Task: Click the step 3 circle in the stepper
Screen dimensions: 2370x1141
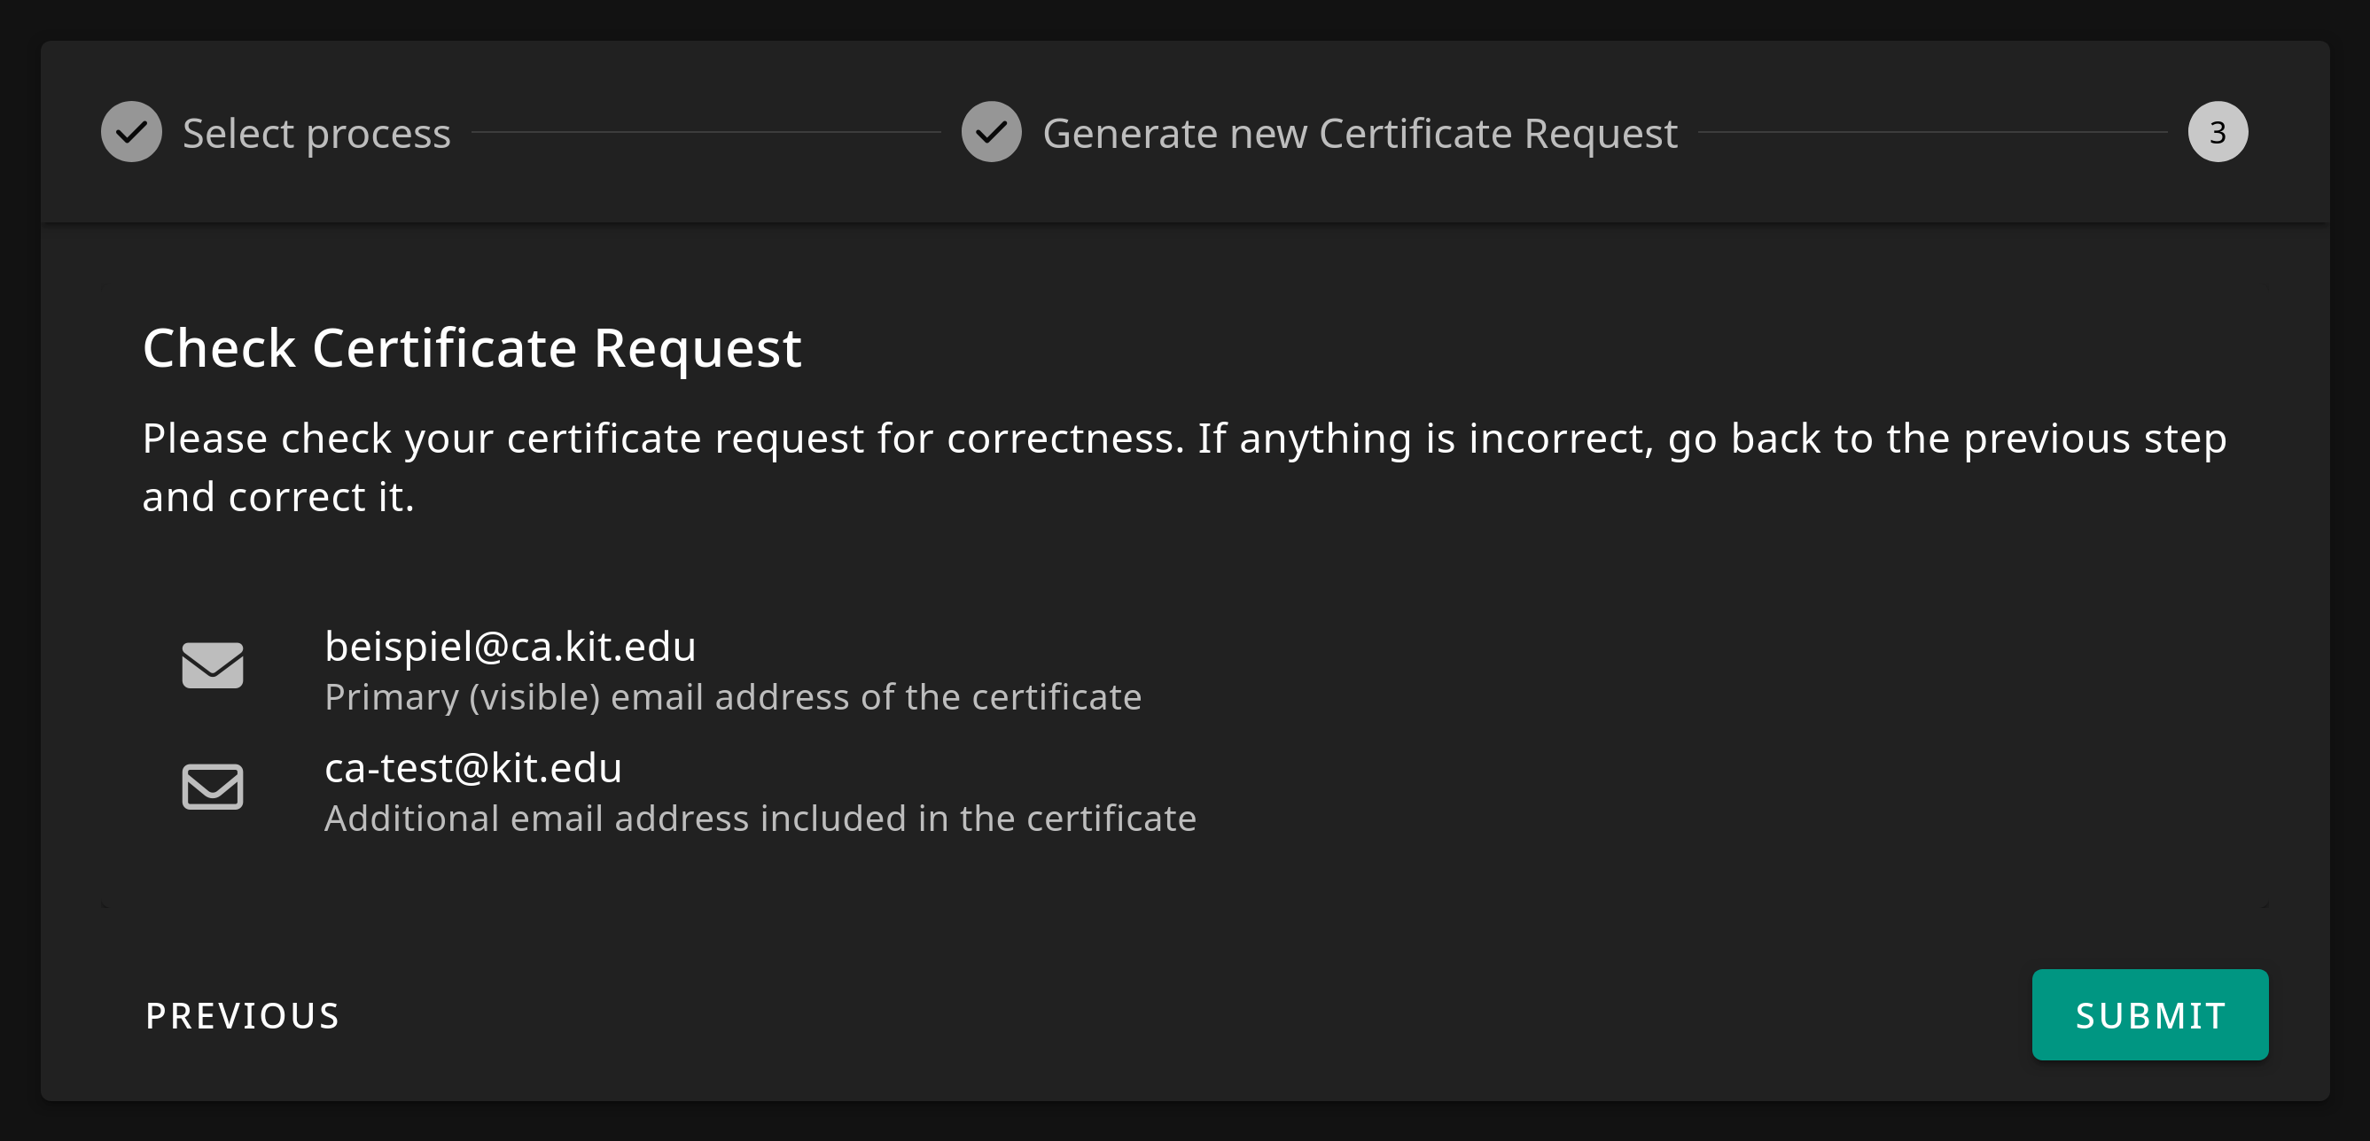Action: click(x=2218, y=132)
